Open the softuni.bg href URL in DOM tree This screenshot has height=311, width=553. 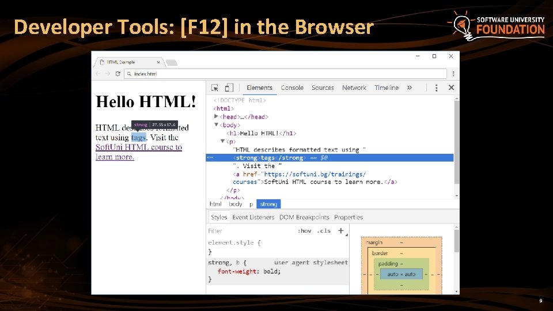coord(315,174)
